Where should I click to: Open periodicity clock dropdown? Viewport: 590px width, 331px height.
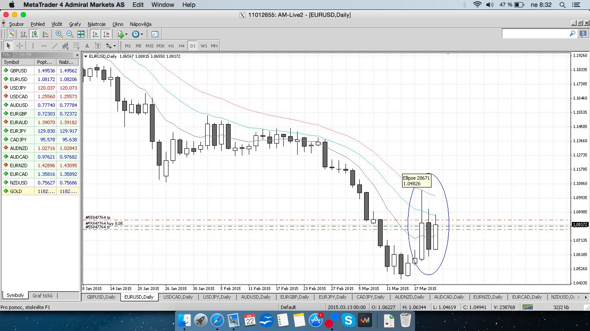pos(137,34)
